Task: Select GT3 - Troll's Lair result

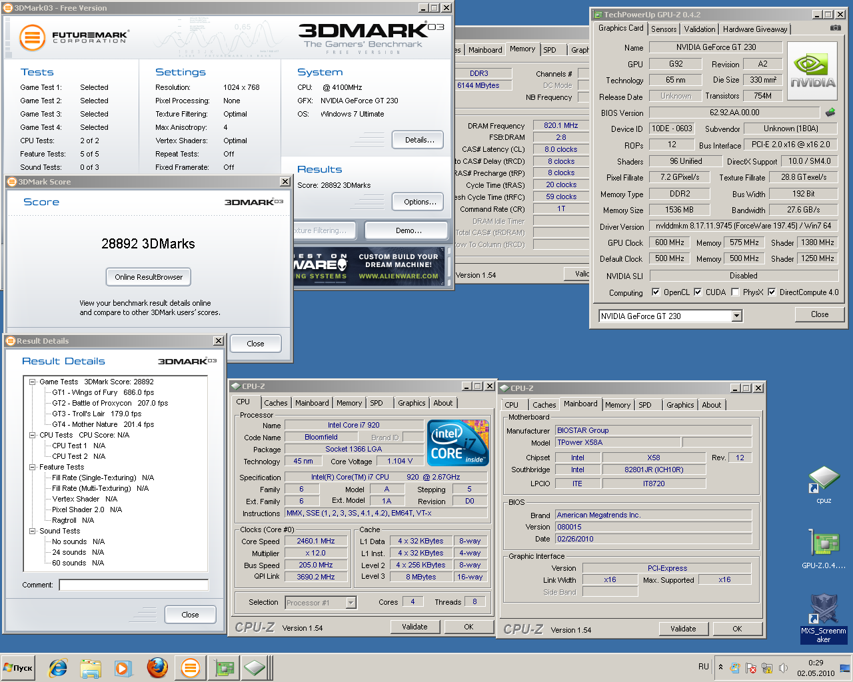Action: coord(97,414)
